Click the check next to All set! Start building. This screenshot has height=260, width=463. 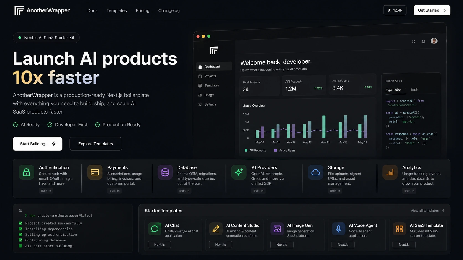tap(20, 246)
